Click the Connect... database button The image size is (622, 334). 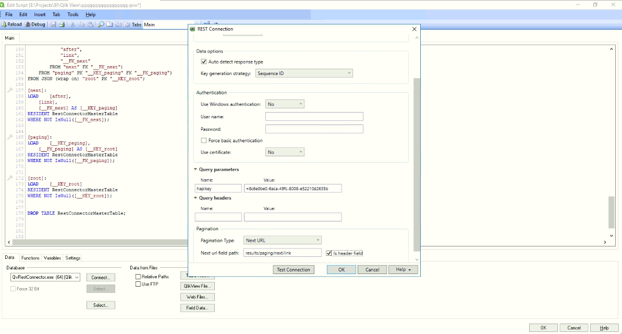pyautogui.click(x=100, y=277)
